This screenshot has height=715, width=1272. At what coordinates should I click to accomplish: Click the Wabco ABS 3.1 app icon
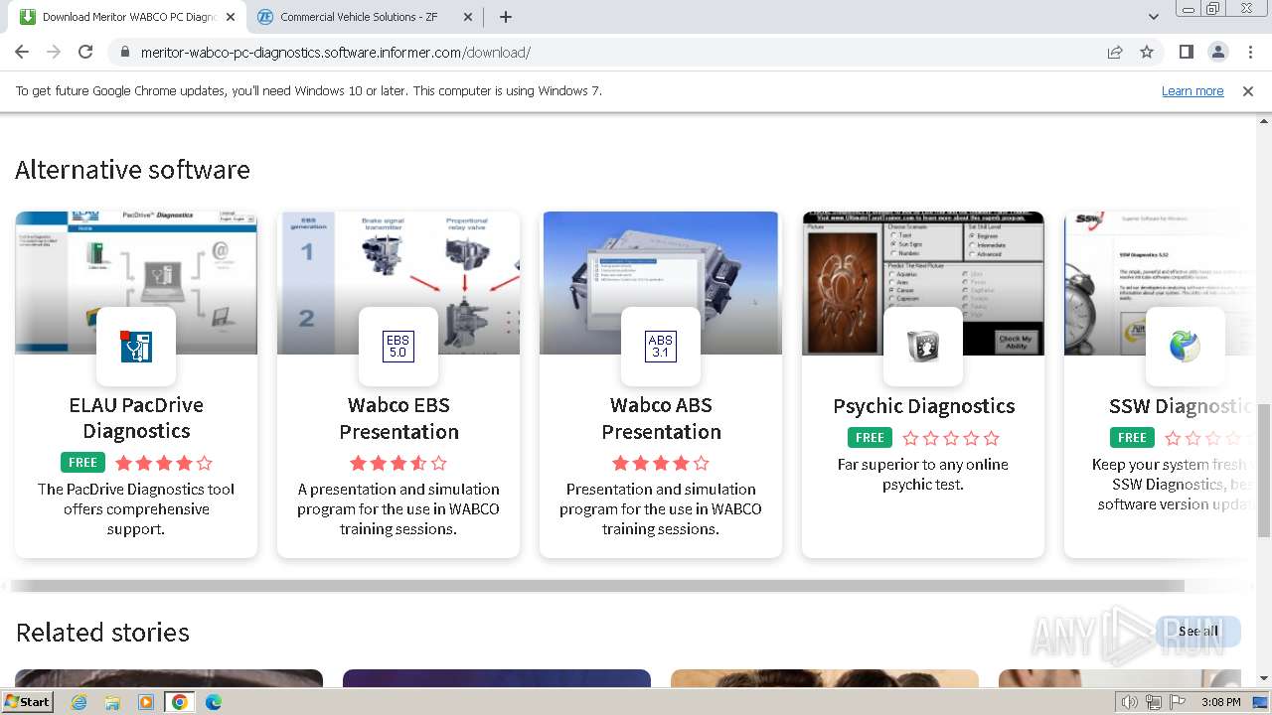pos(661,347)
